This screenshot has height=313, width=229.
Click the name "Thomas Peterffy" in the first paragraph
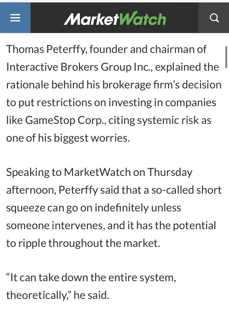click(x=42, y=50)
